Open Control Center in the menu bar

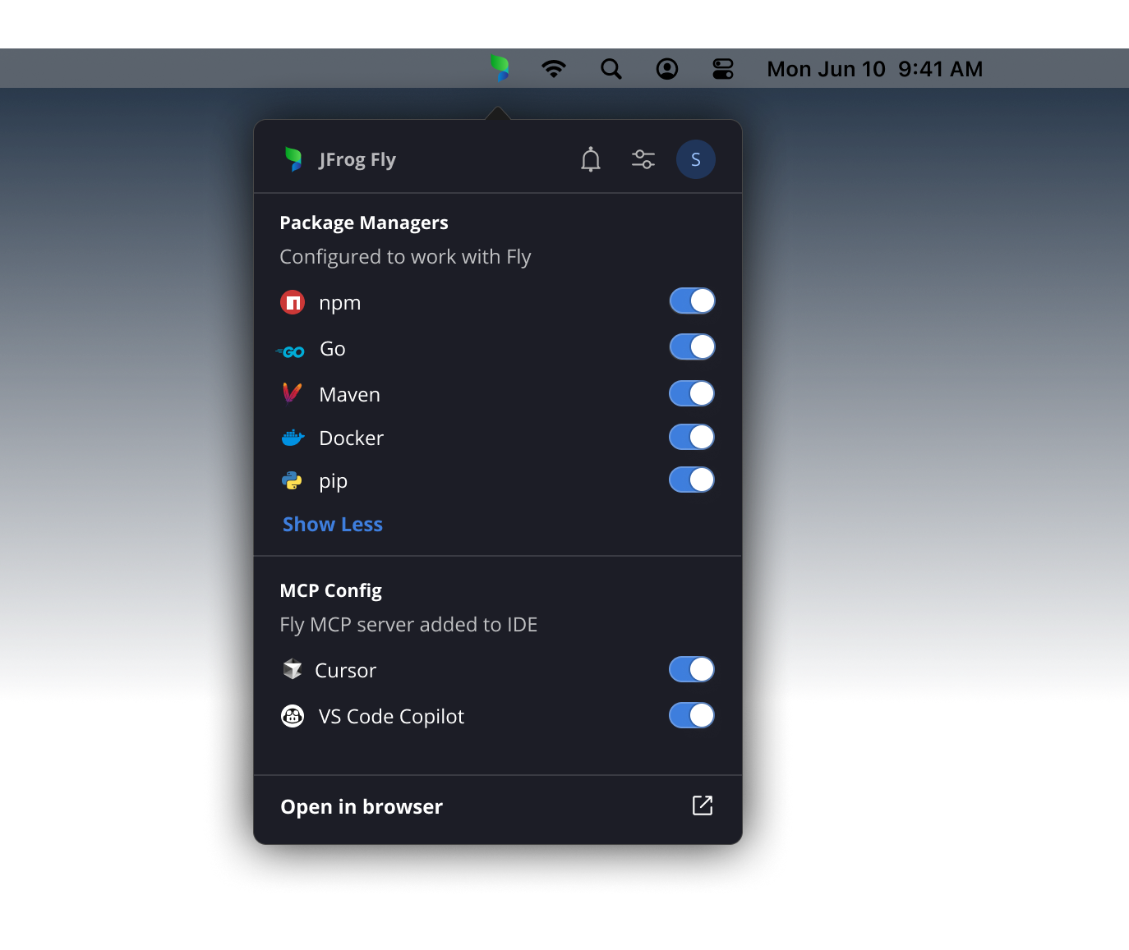(722, 69)
